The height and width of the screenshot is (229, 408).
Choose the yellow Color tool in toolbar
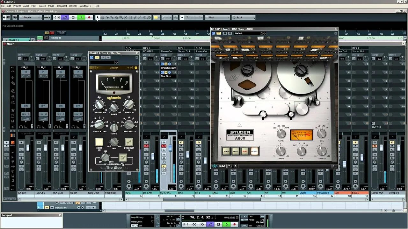(156, 17)
